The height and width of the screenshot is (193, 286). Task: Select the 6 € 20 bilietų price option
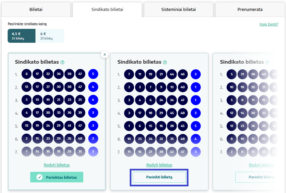(x=50, y=36)
